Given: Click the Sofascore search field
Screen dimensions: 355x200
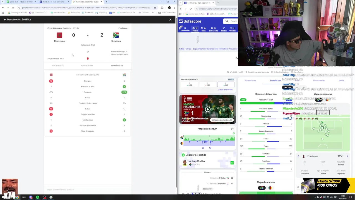Looking at the screenshot, I should point(231,21).
